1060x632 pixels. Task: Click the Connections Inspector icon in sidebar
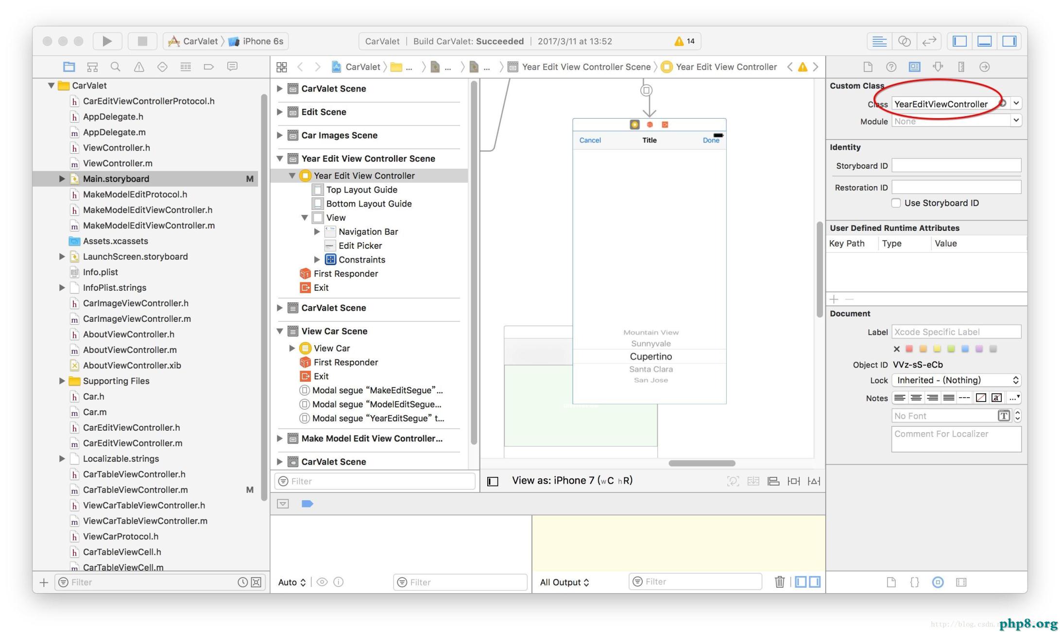click(986, 66)
